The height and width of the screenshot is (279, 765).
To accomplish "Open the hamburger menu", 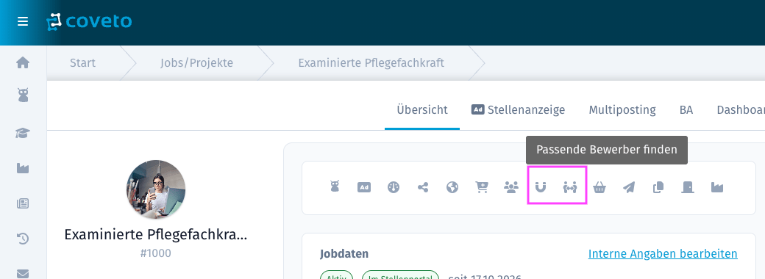I will (x=23, y=22).
